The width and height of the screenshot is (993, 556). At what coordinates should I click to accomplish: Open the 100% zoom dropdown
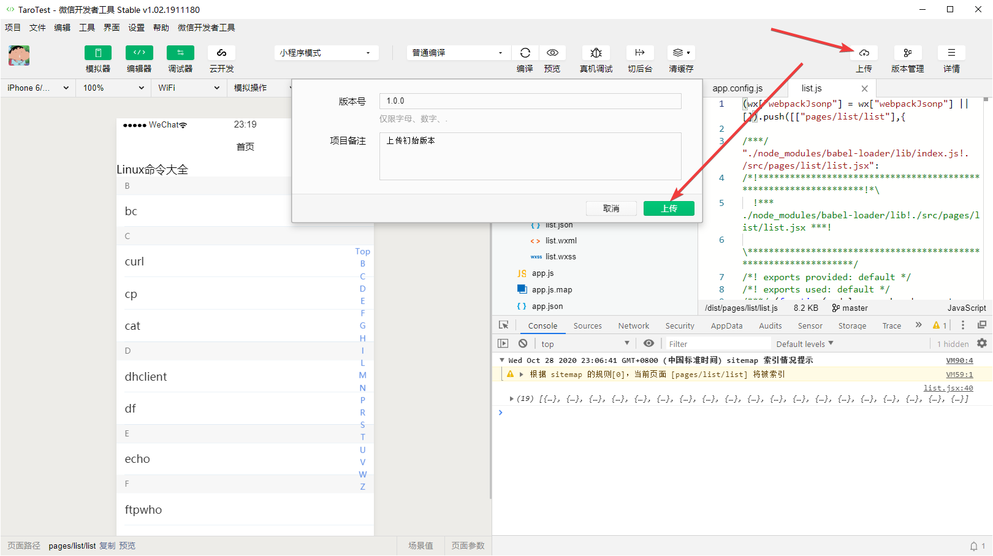113,88
